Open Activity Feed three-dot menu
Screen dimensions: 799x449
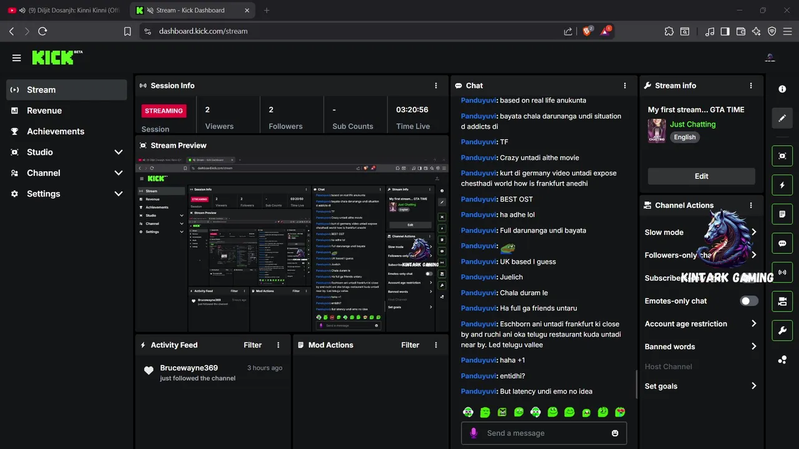coord(278,345)
